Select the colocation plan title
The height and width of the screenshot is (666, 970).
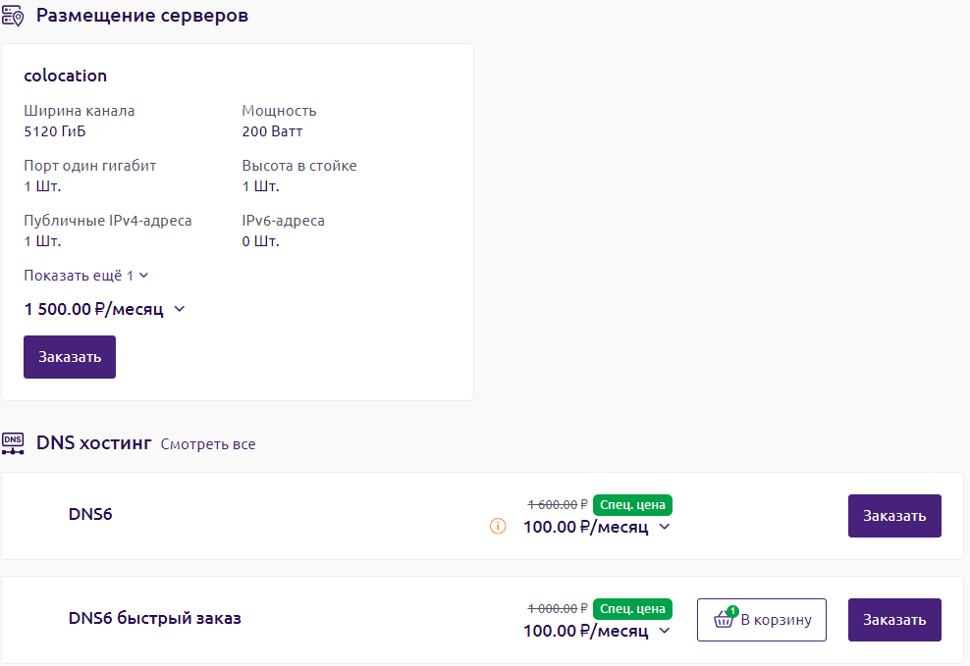[x=66, y=76]
